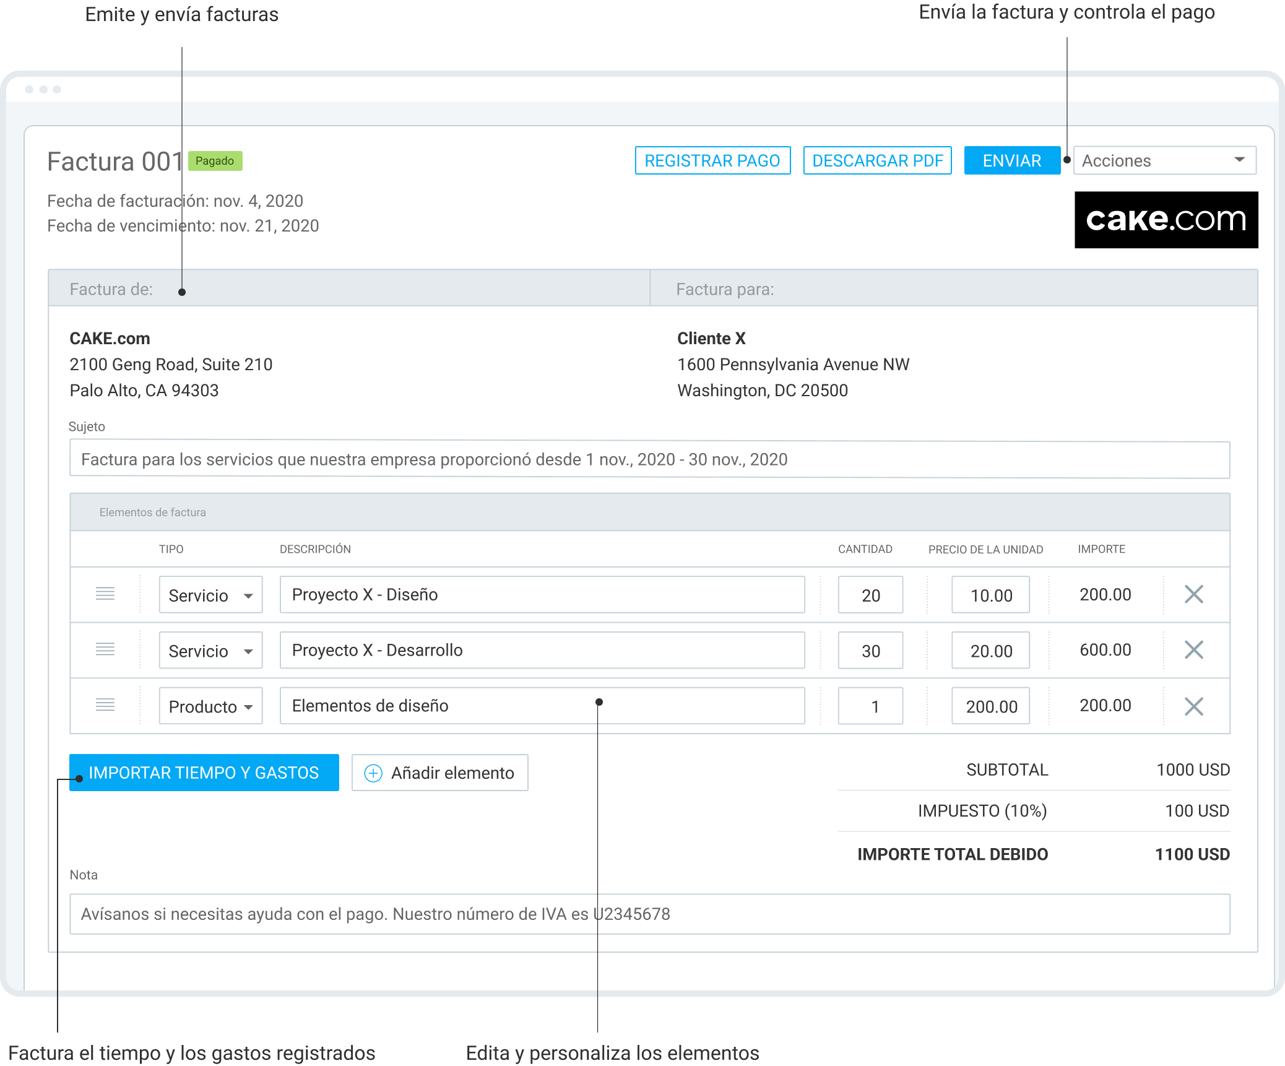1285x1066 pixels.
Task: Click address '1600 Pennsylvania Avenue NW'
Action: (794, 365)
